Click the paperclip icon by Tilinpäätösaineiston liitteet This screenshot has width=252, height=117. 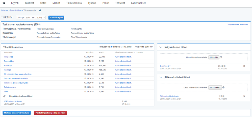(5, 96)
